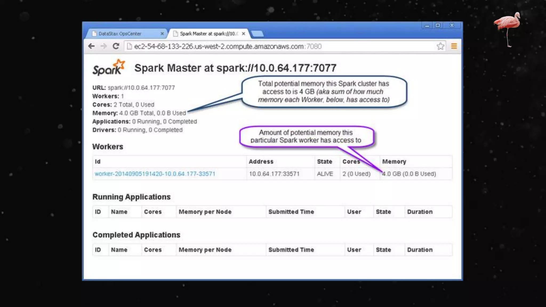Click Workers table Address column header

pos(261,161)
